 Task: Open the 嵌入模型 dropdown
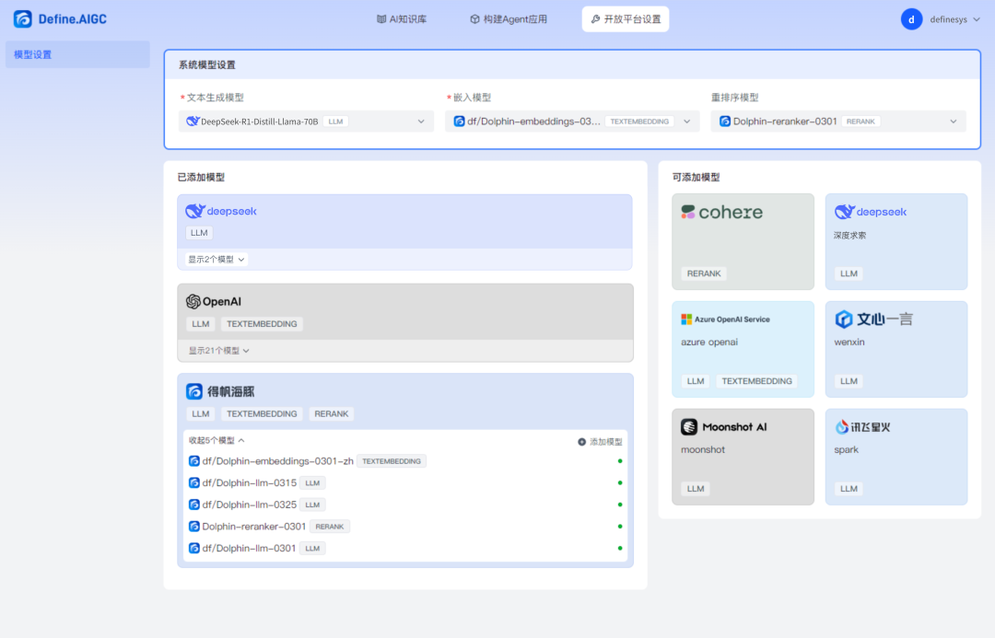(x=572, y=122)
